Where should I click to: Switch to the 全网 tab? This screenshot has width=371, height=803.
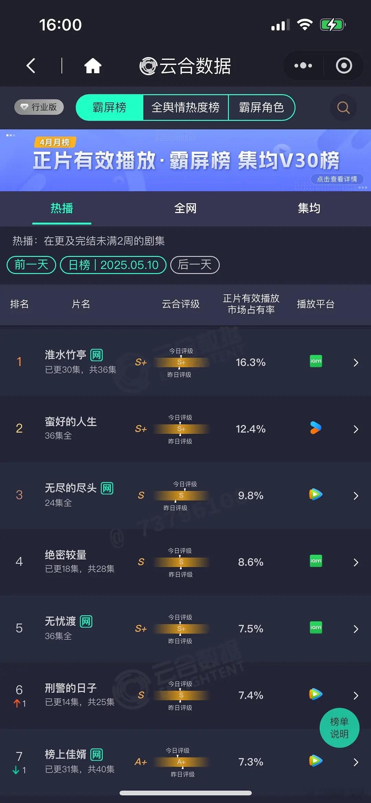click(185, 208)
